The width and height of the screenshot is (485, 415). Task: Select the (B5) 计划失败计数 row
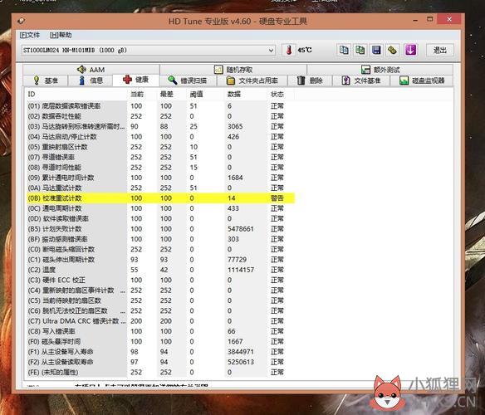[160, 229]
